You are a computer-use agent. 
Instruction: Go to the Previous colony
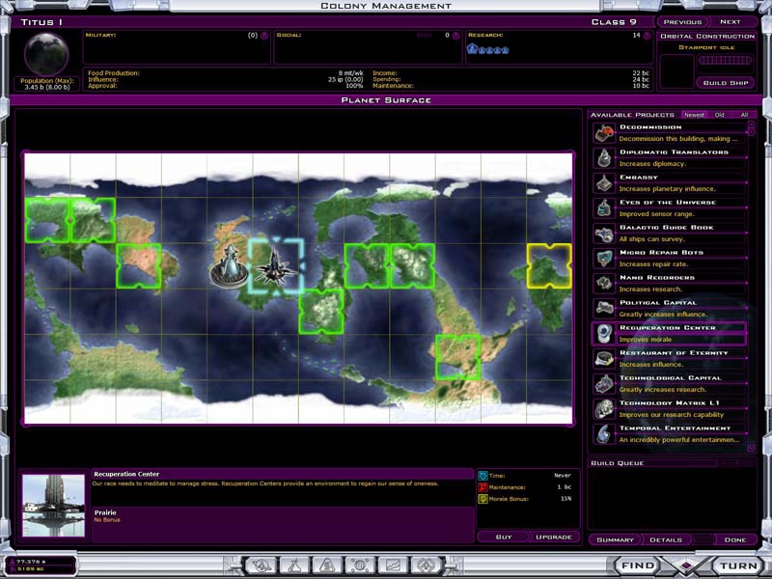coord(682,22)
